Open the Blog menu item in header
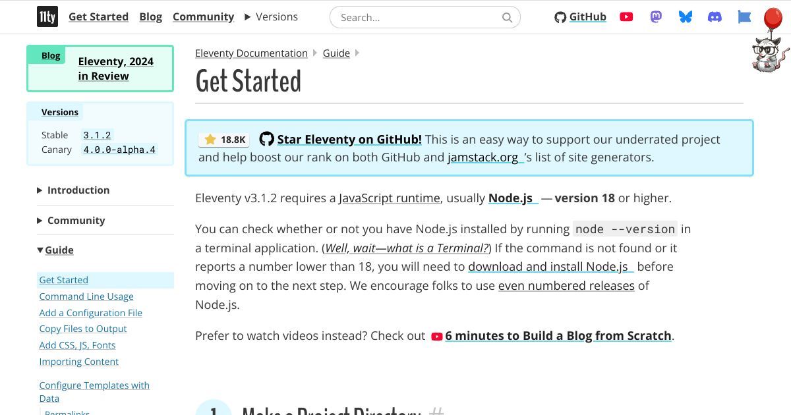The image size is (791, 415). [x=150, y=17]
